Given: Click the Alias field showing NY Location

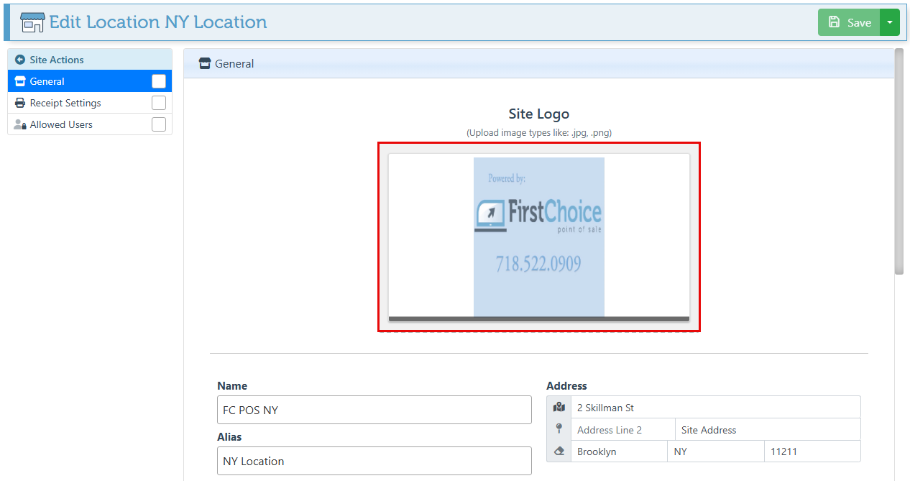Looking at the screenshot, I should click(374, 461).
